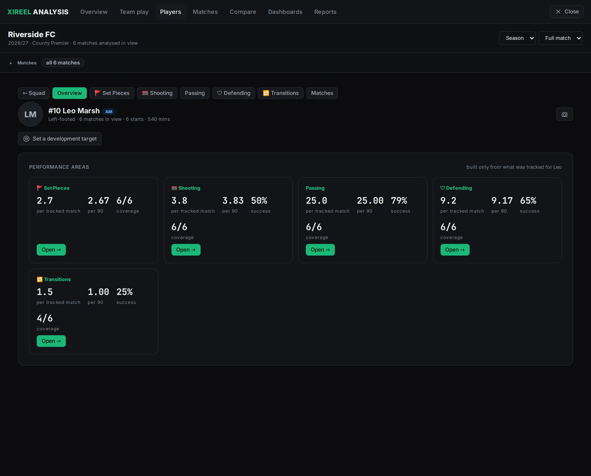This screenshot has width=591, height=476.
Task: Click the camera screenshot icon
Action: (564, 114)
